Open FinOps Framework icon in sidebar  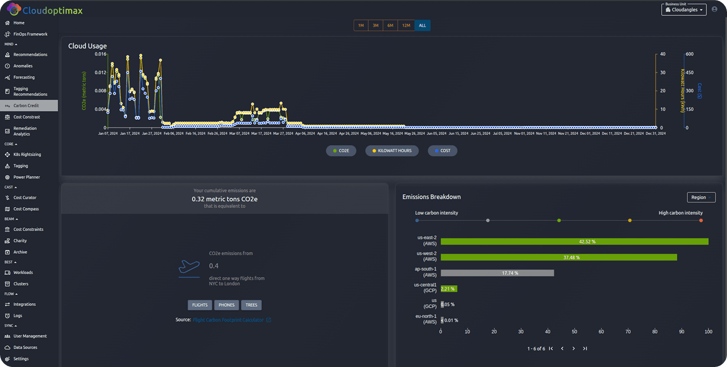pos(7,34)
